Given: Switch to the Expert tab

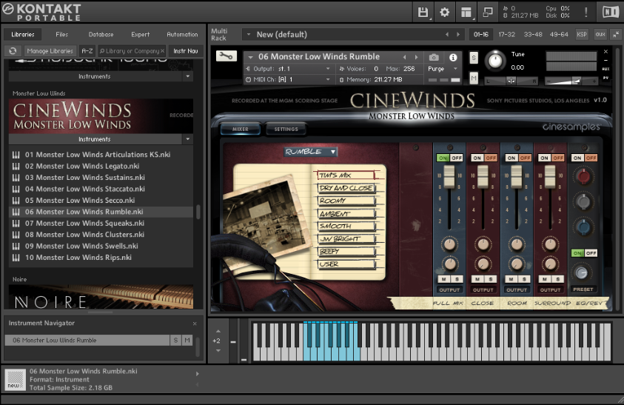Looking at the screenshot, I should tap(141, 35).
